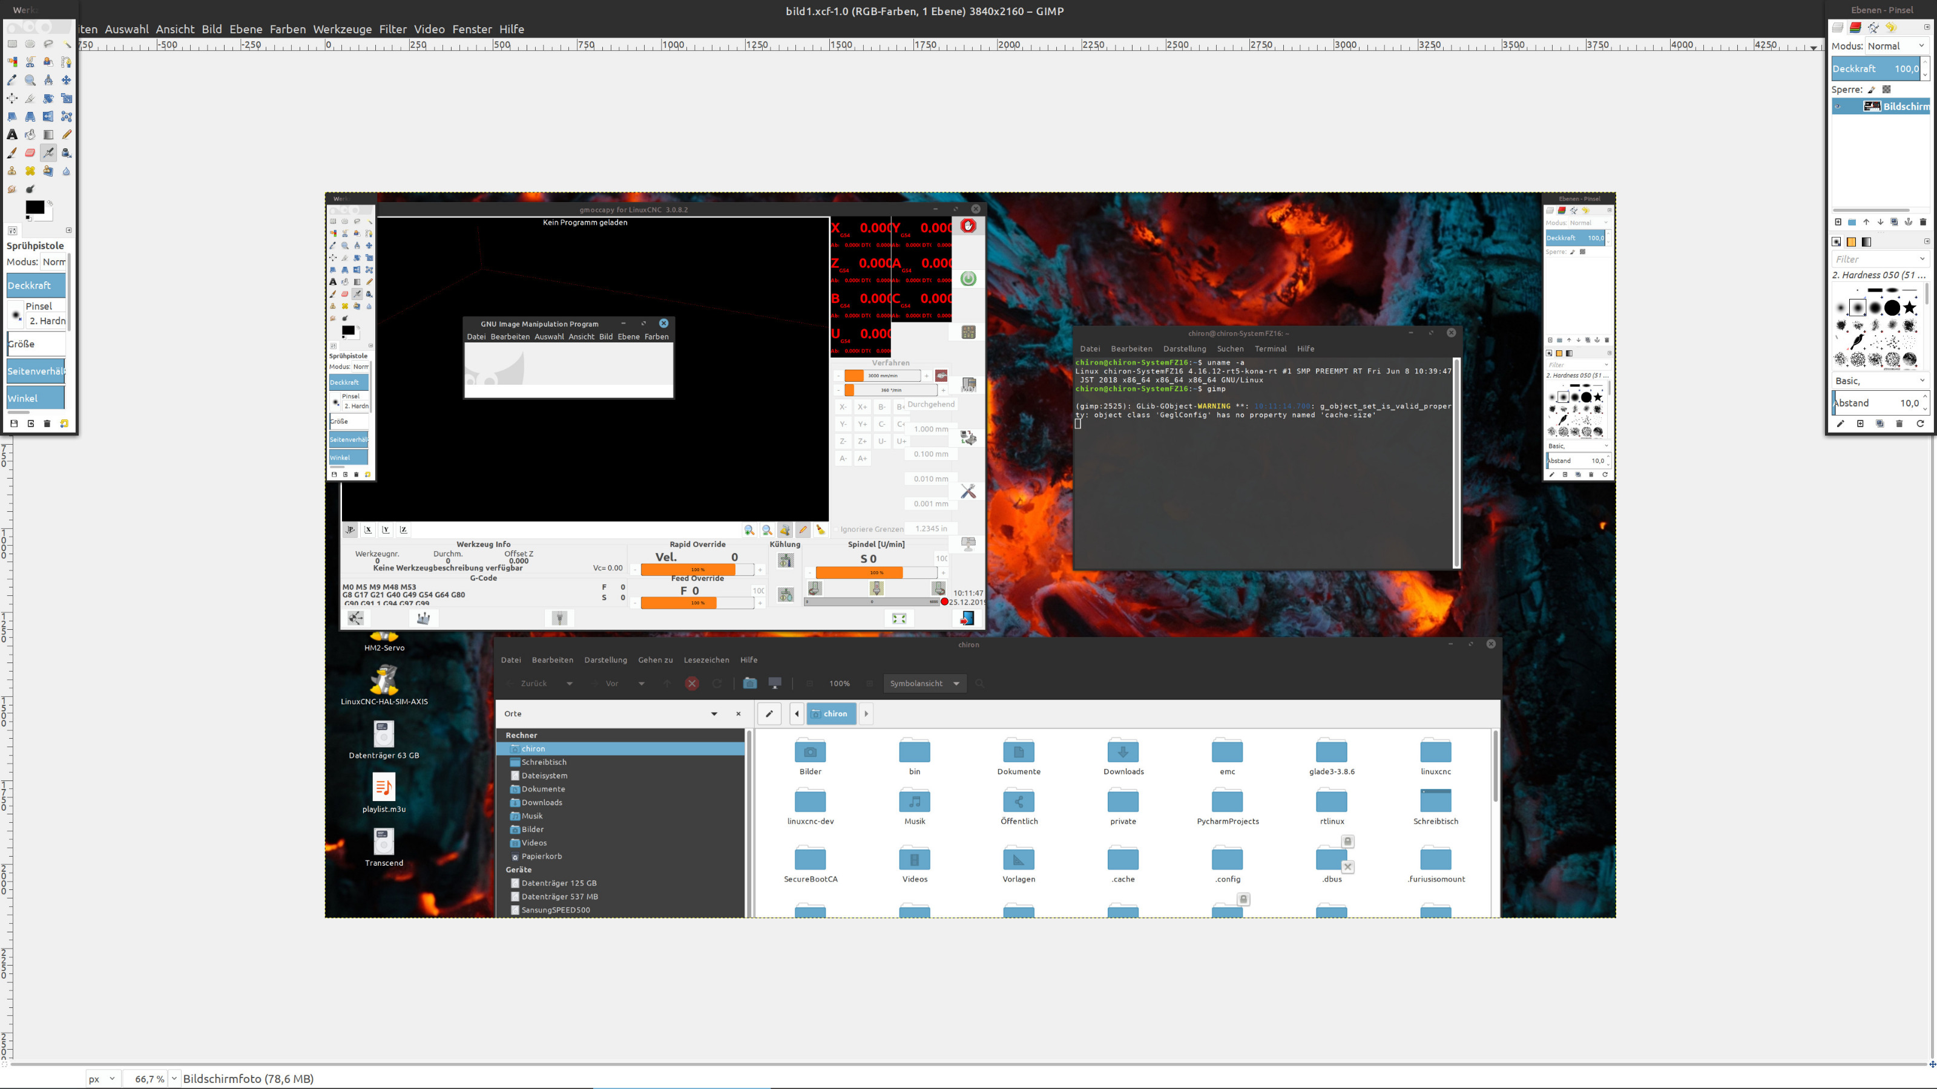Open the Farben menu
Screen dimensions: 1937x1089
[x=288, y=29]
